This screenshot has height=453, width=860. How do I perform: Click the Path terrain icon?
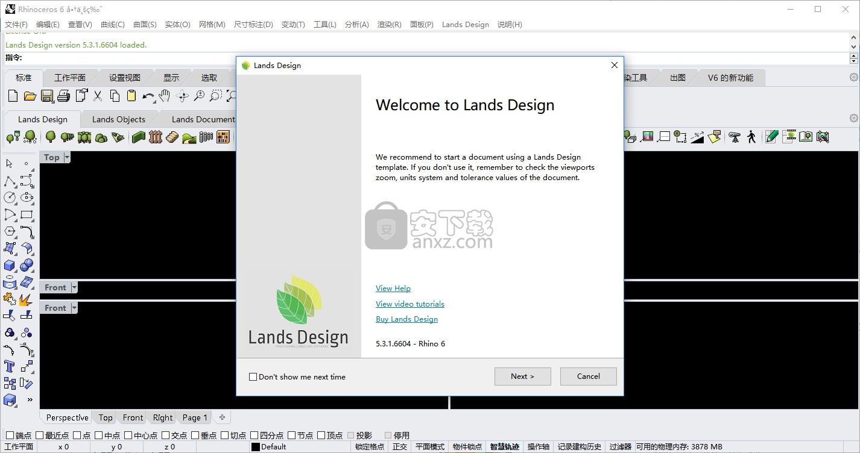[189, 137]
